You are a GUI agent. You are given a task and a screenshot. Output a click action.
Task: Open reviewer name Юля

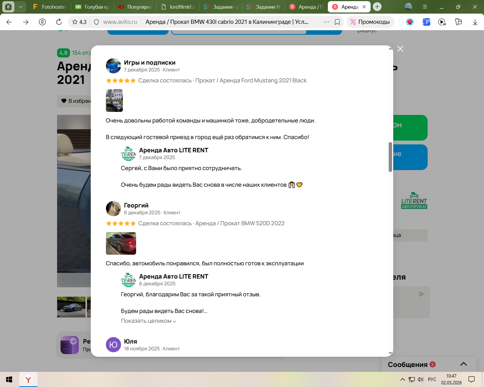[x=130, y=342]
